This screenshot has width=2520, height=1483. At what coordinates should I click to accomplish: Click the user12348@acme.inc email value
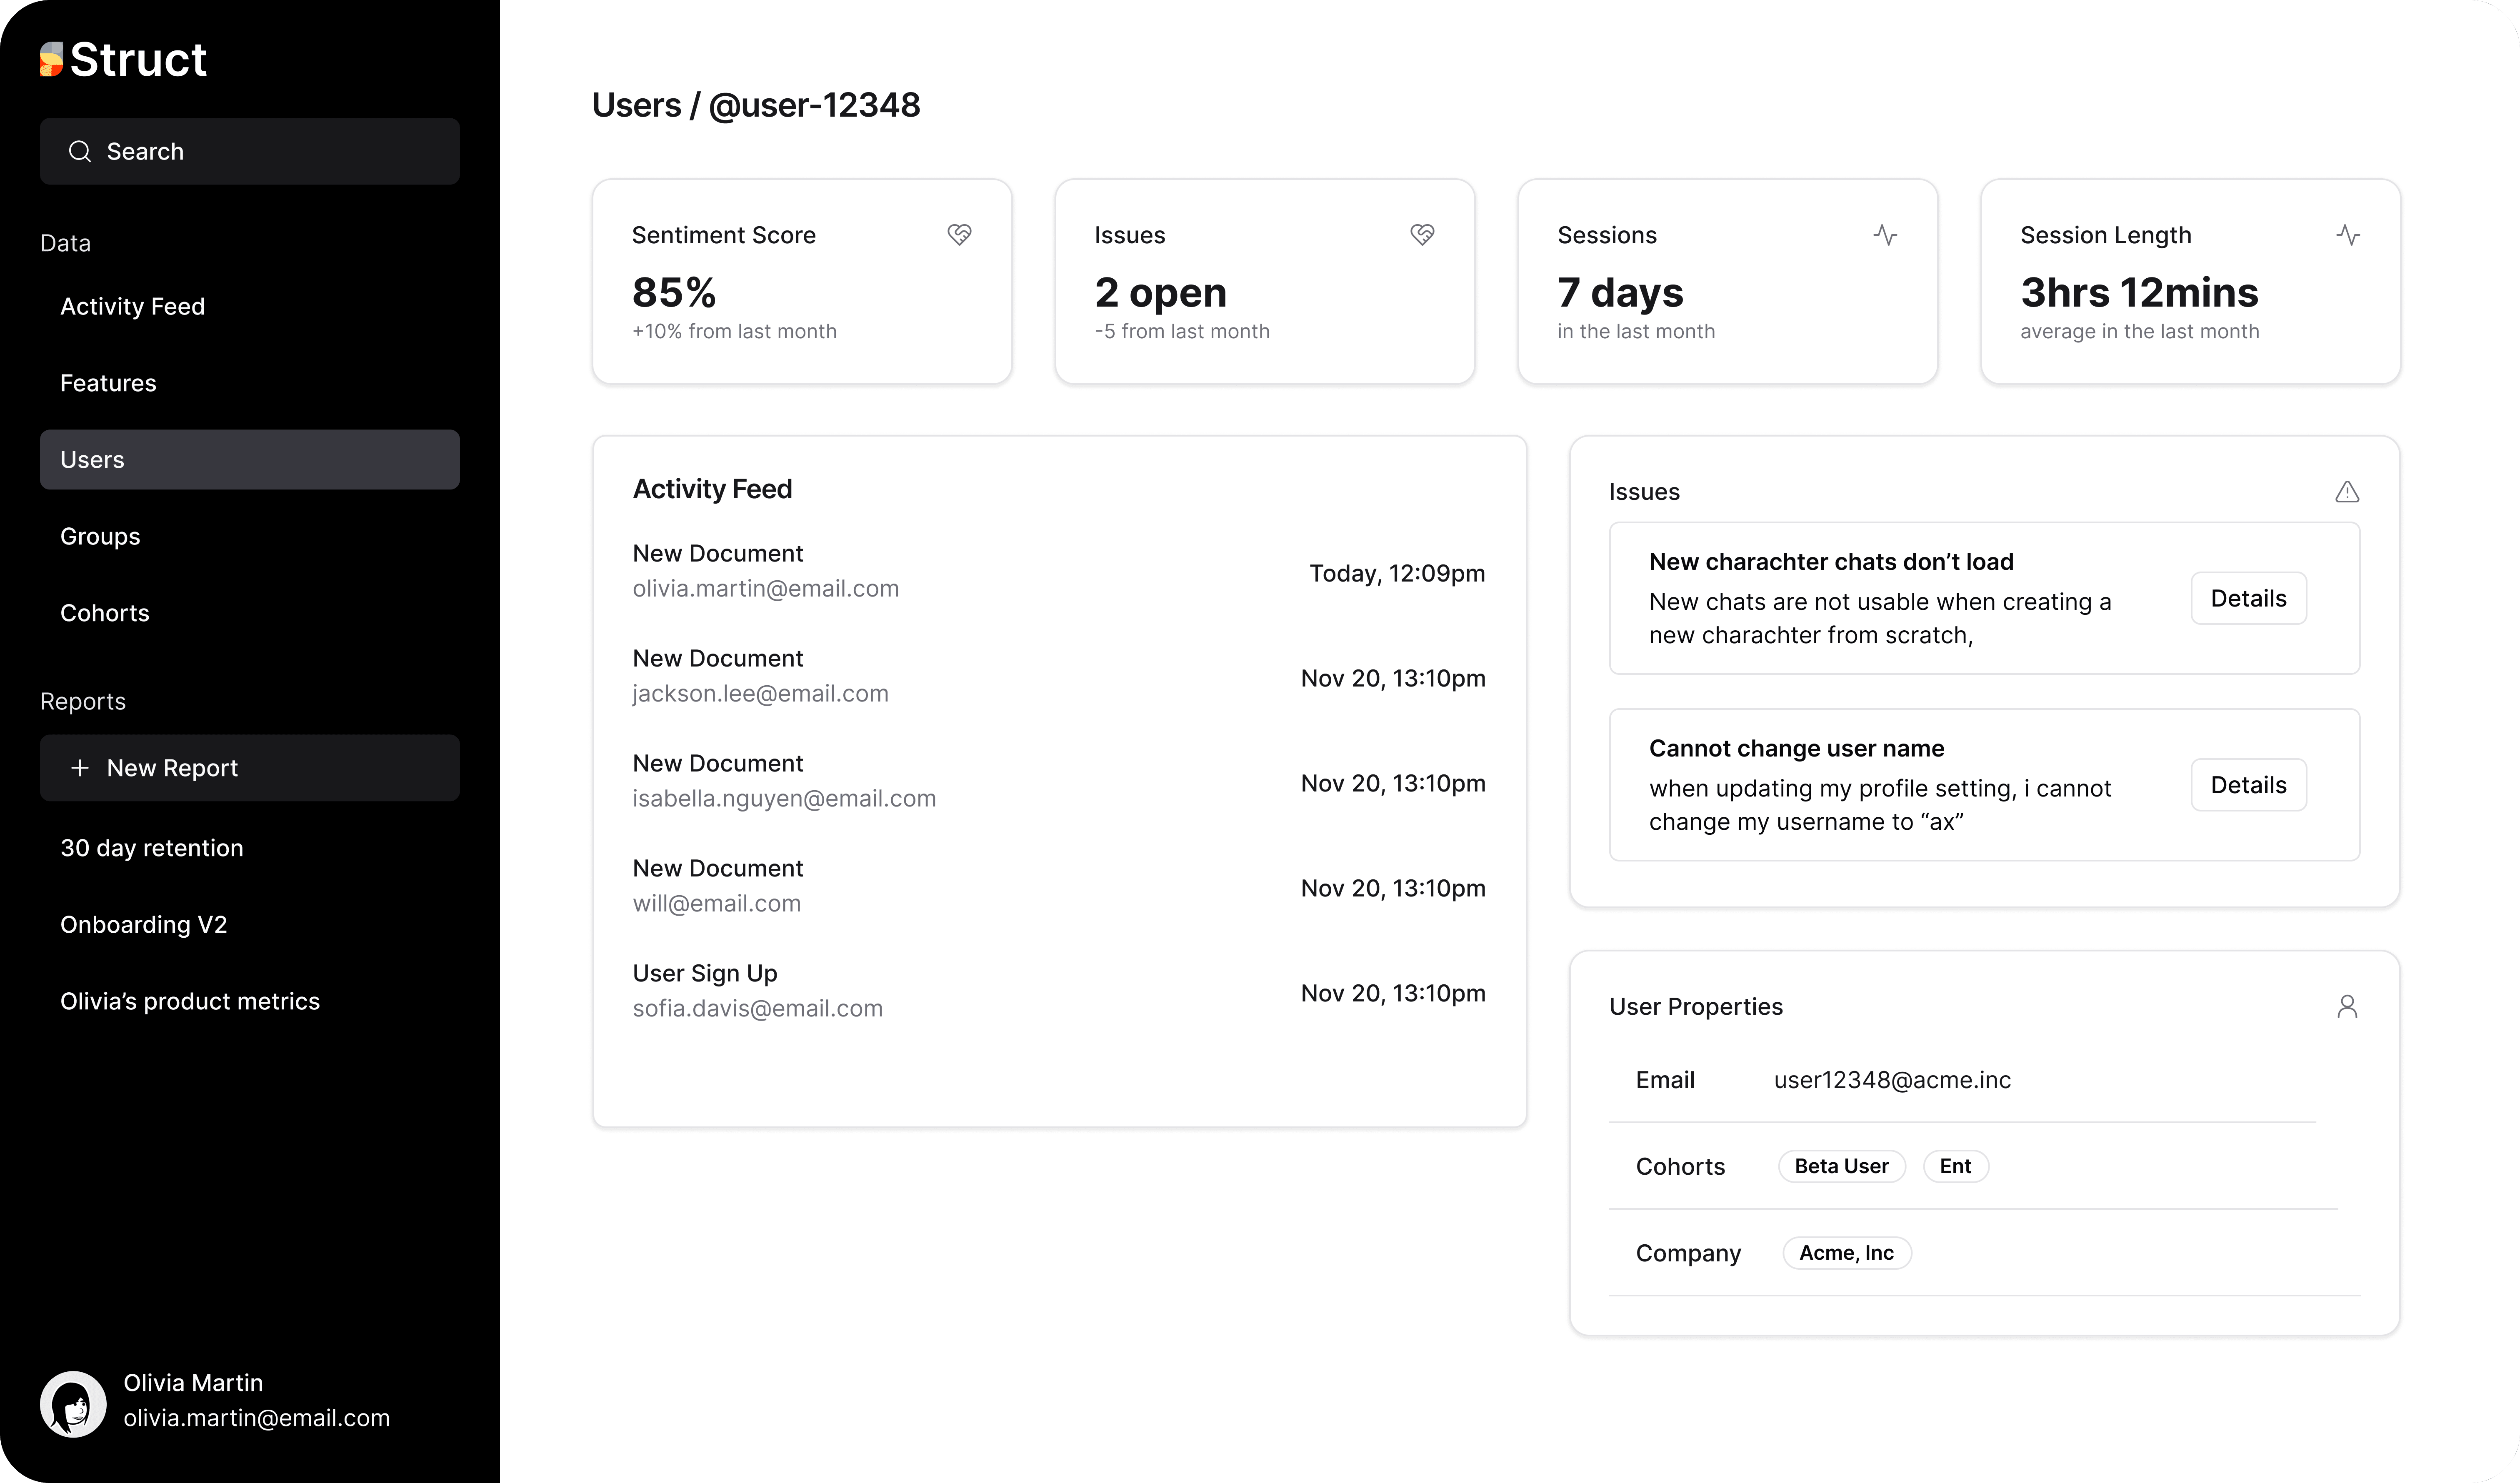coord(1892,1080)
